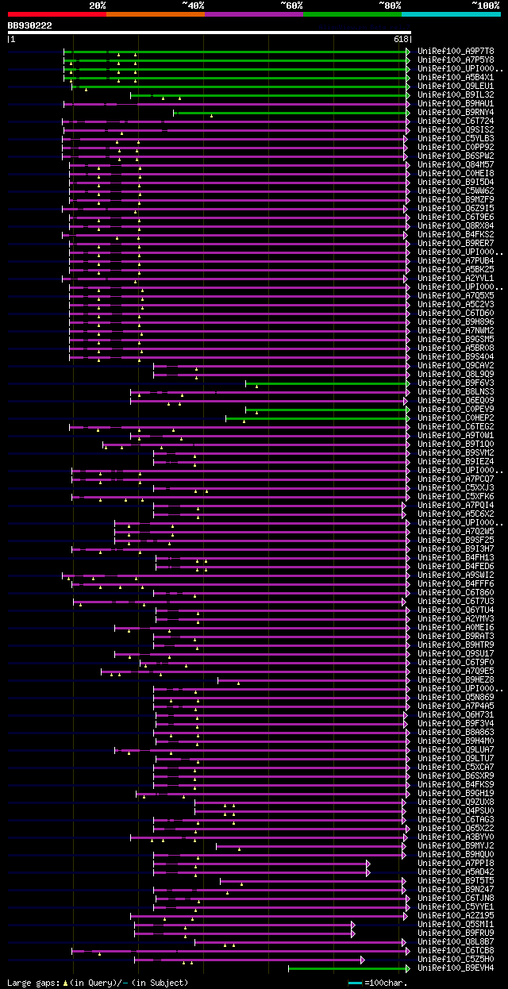Viewport: 508px width, 989px height.
Task: Open hit UniRef100_A5BK25
Action: pyautogui.click(x=456, y=270)
